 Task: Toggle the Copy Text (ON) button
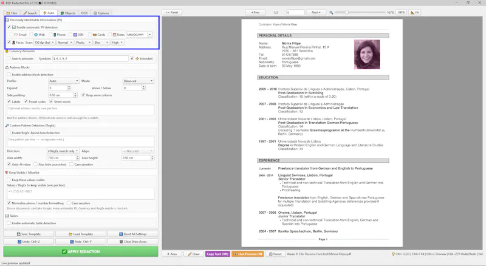(217, 254)
